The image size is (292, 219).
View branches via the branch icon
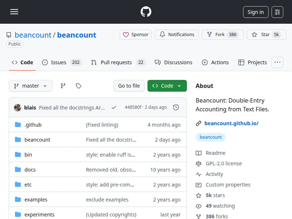(x=63, y=86)
